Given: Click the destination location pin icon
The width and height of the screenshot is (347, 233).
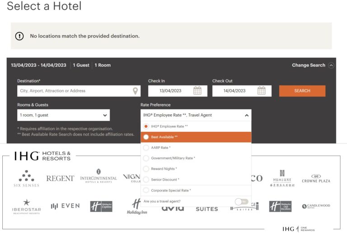Looking at the screenshot, I should tap(135, 91).
